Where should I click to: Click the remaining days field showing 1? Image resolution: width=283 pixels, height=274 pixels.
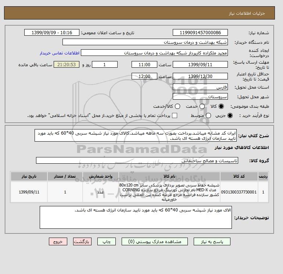click(x=105, y=64)
